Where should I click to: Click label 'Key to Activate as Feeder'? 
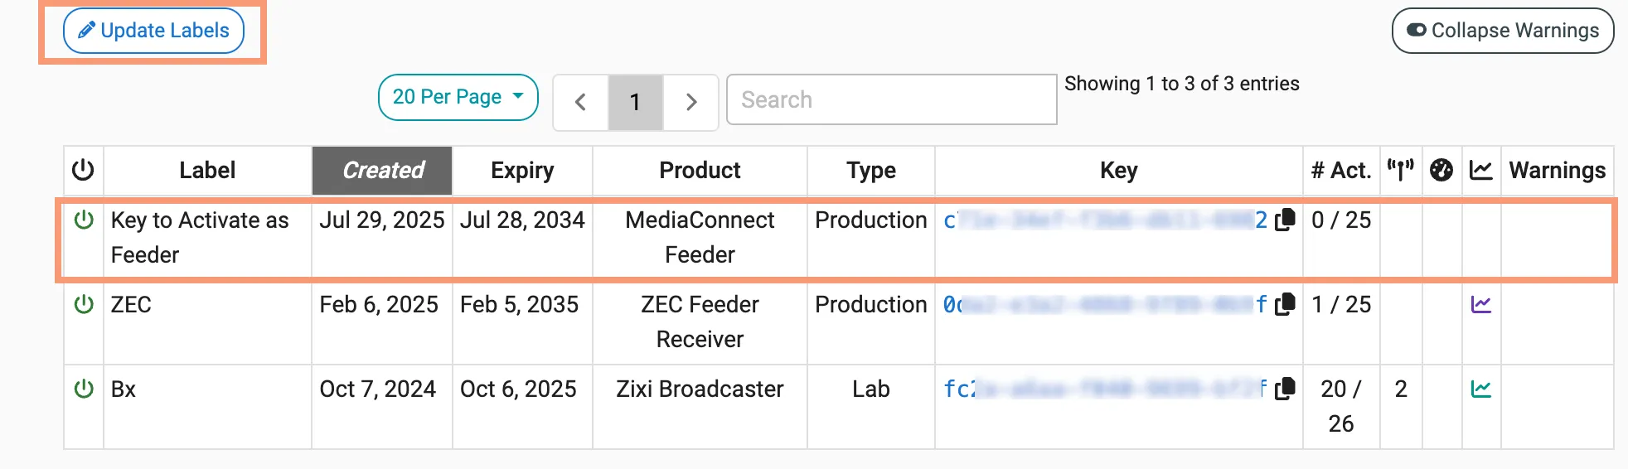pos(200,237)
